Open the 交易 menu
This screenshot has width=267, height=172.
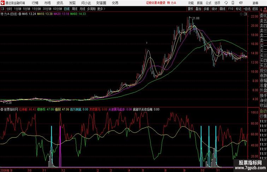(115, 3)
